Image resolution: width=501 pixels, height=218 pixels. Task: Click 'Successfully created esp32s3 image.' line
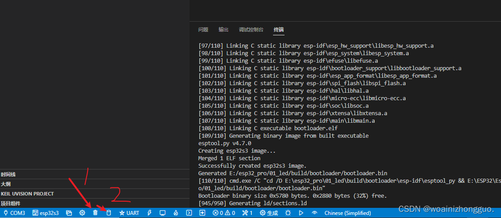(252, 165)
